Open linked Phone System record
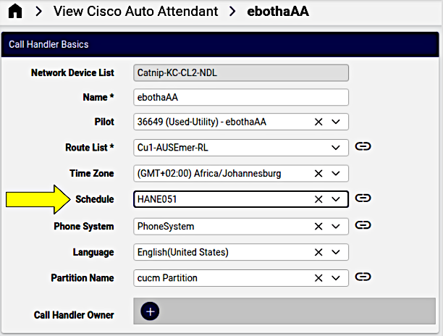The height and width of the screenshot is (336, 443). pyautogui.click(x=363, y=225)
